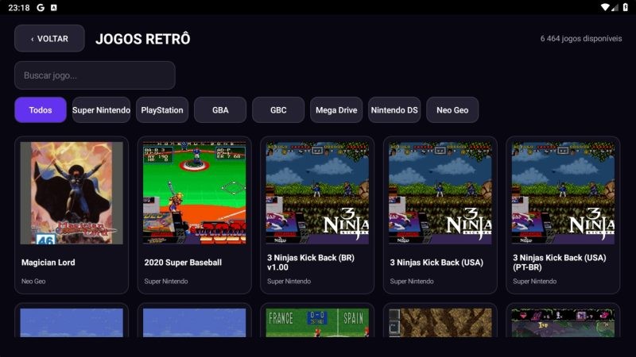Filter games by Neo Geo

pos(452,109)
